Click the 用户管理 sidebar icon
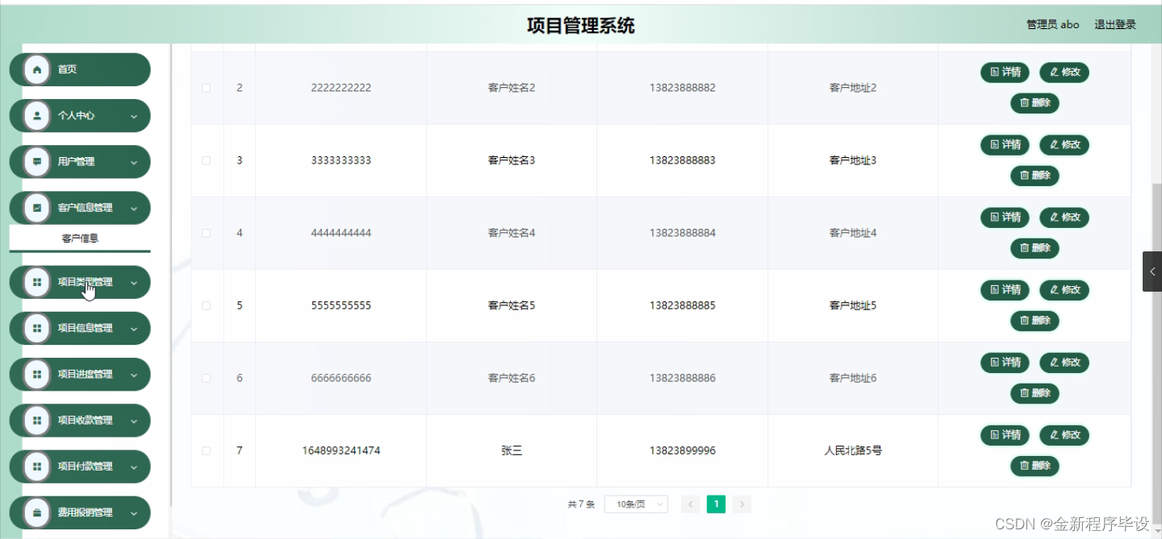The image size is (1162, 539). (x=36, y=162)
